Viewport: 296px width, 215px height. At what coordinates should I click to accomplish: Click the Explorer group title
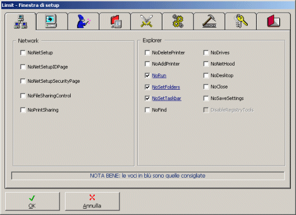point(152,40)
